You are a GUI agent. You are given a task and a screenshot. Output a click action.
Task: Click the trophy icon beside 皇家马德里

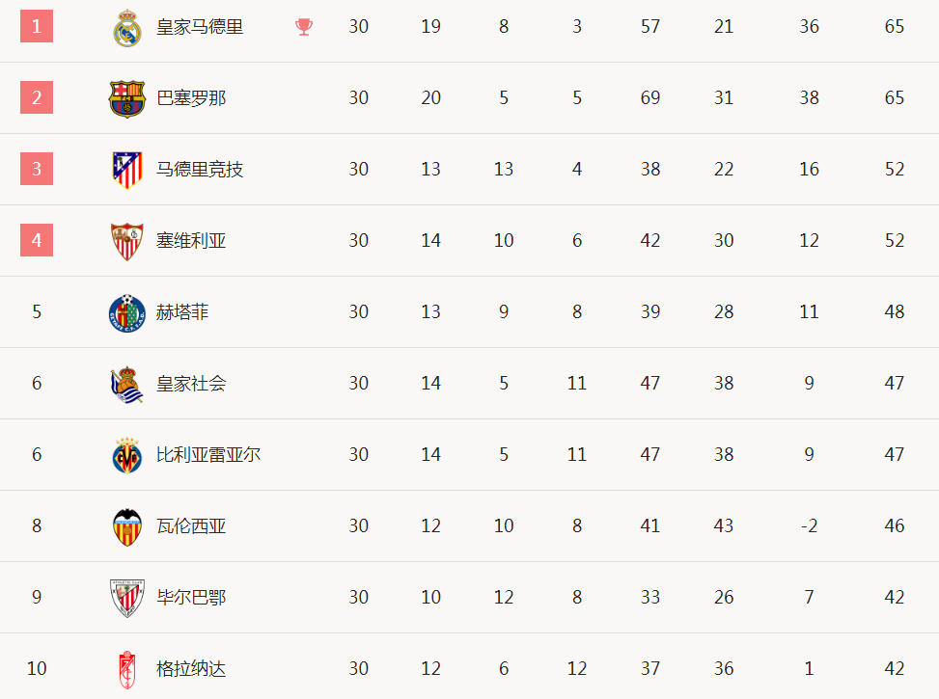pyautogui.click(x=304, y=27)
